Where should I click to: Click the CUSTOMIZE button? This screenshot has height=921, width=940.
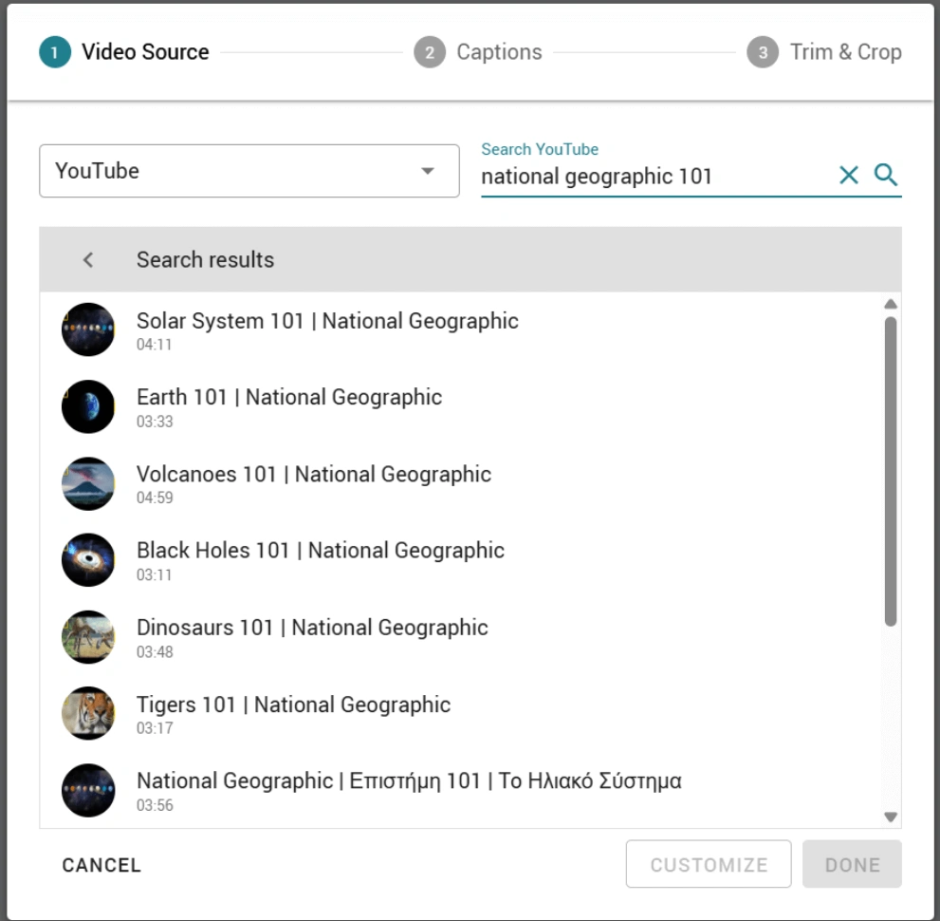709,864
